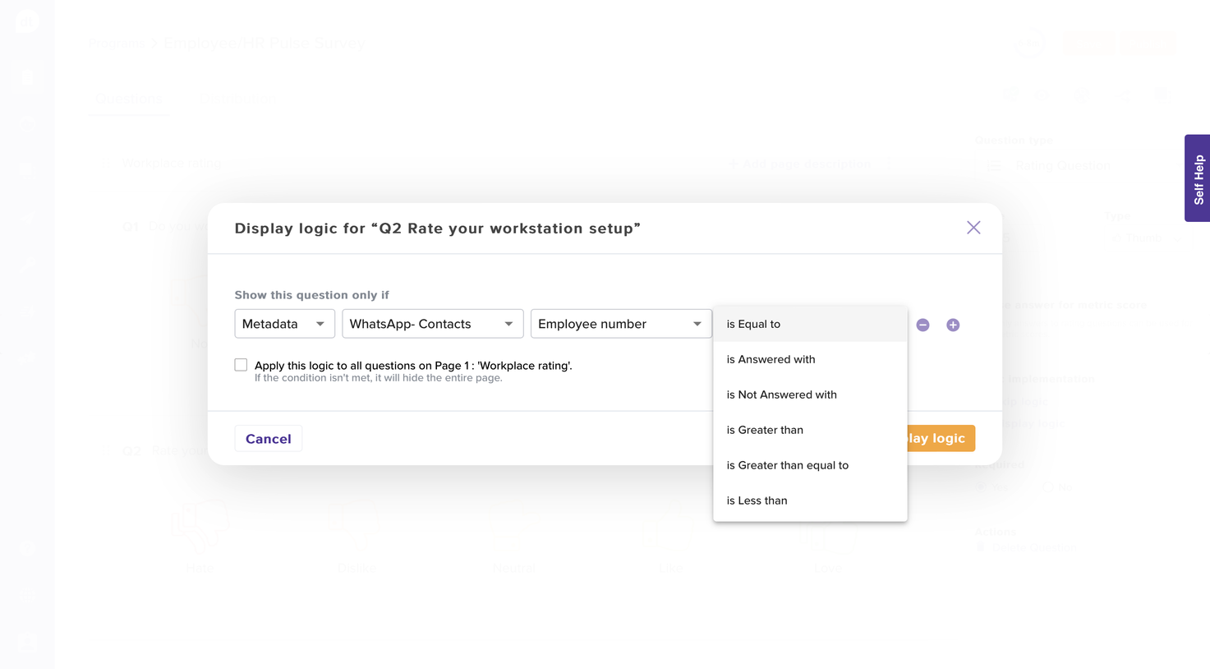Close the display logic dialog with X
Image resolution: width=1210 pixels, height=669 pixels.
(x=973, y=228)
